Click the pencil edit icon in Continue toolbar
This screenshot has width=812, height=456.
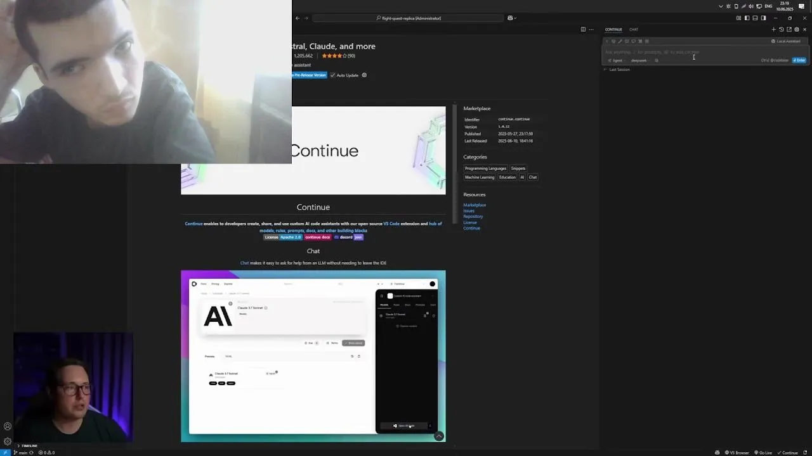pyautogui.click(x=620, y=41)
